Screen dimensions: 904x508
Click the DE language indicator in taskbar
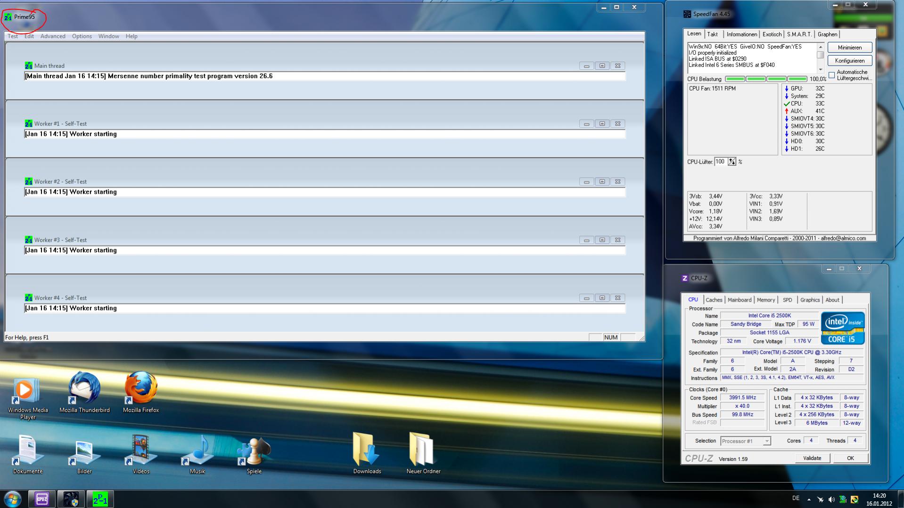click(x=796, y=498)
